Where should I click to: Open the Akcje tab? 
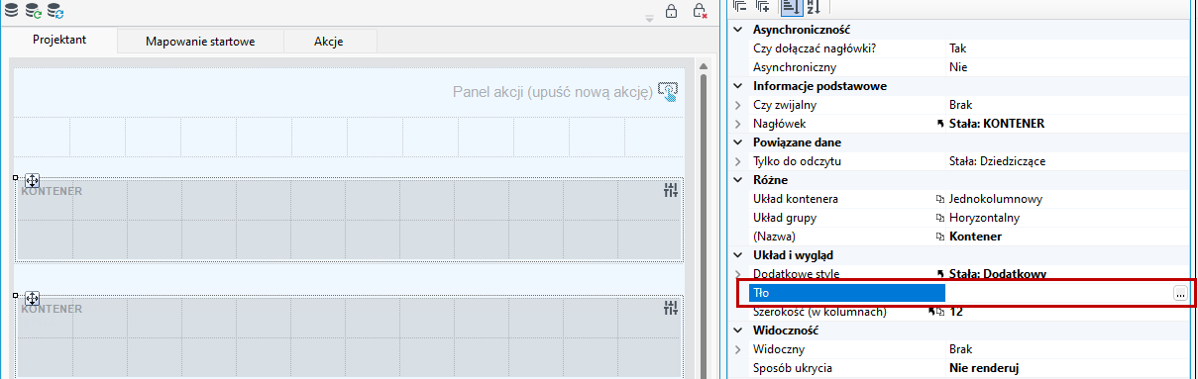coord(330,42)
